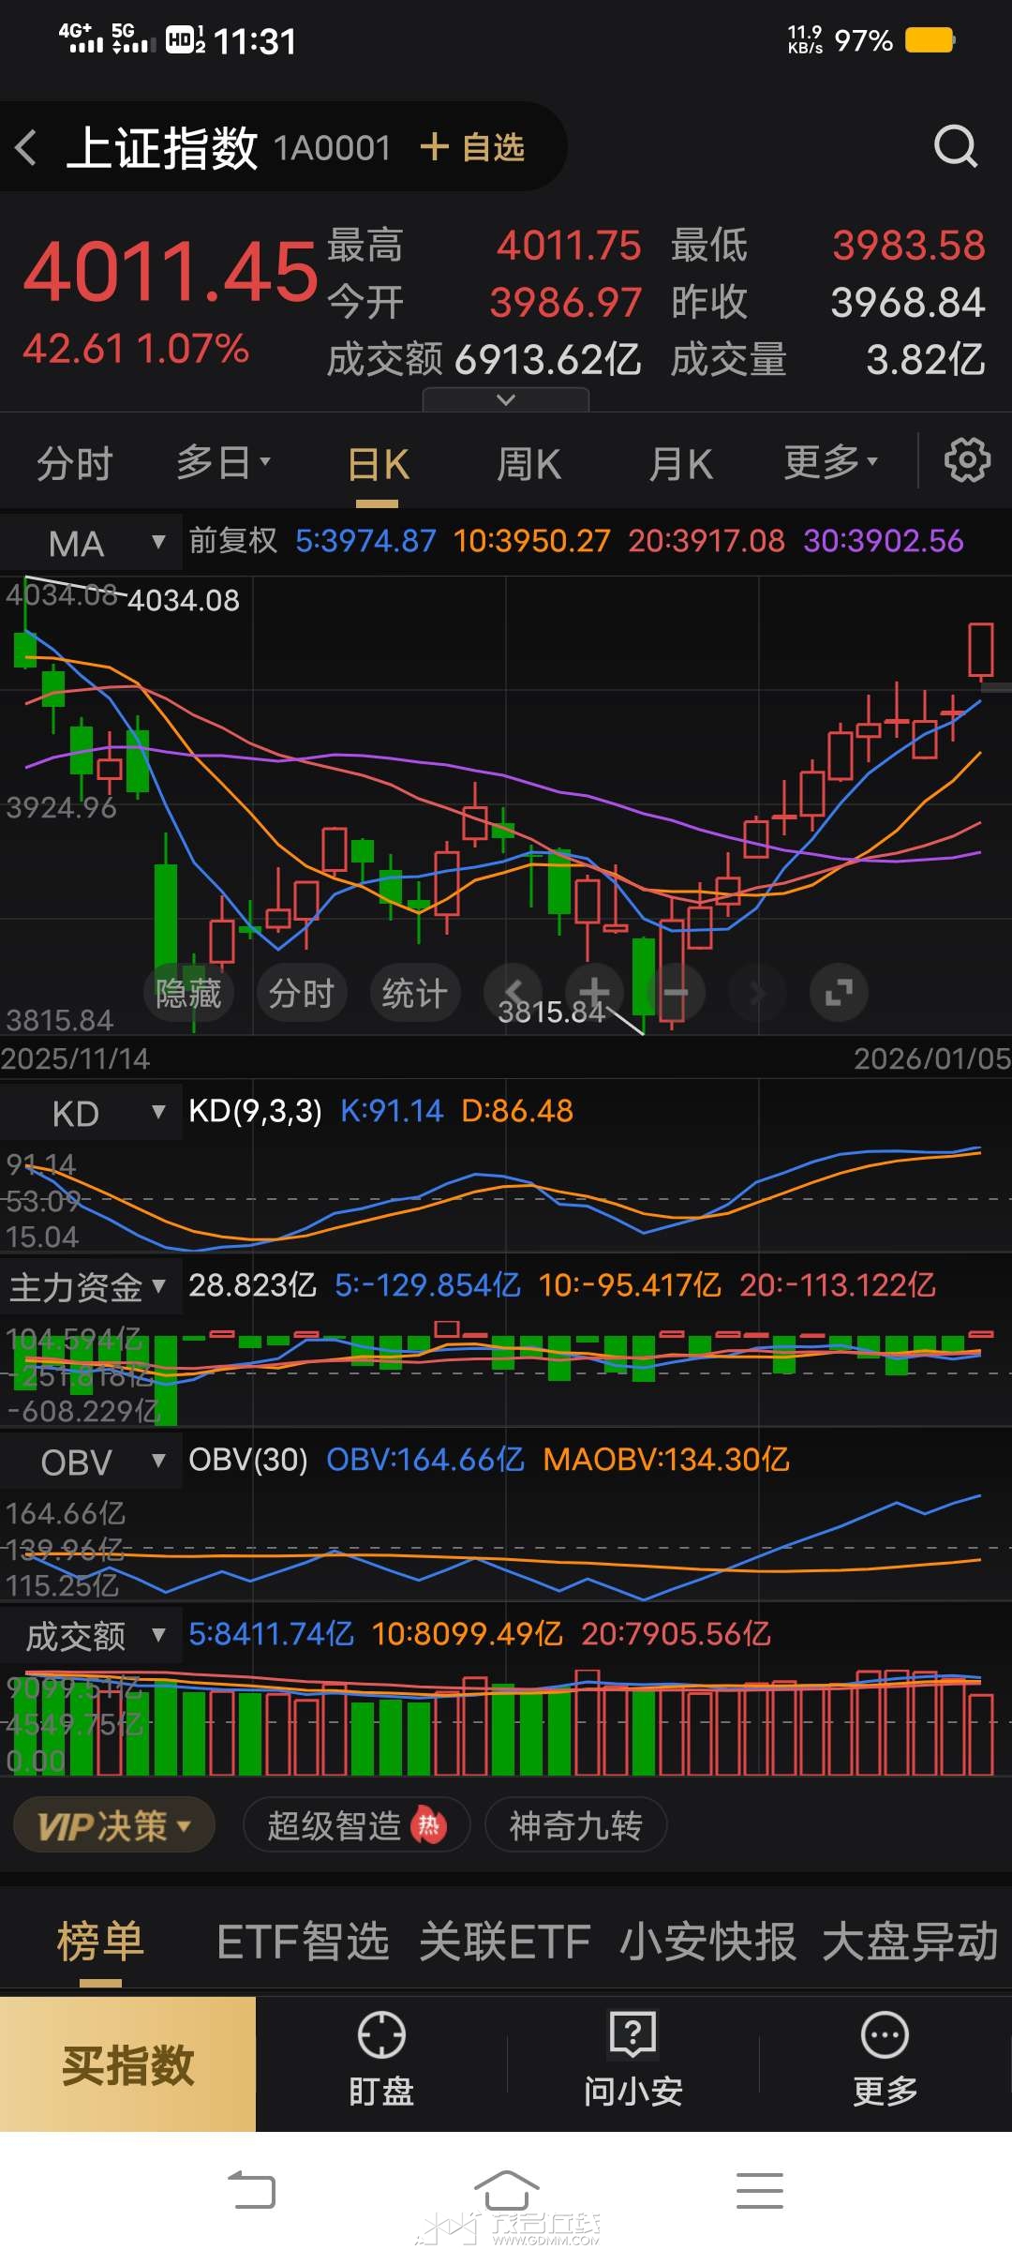This screenshot has width=1012, height=2250.
Task: Open chart settings gear icon
Action: (966, 460)
